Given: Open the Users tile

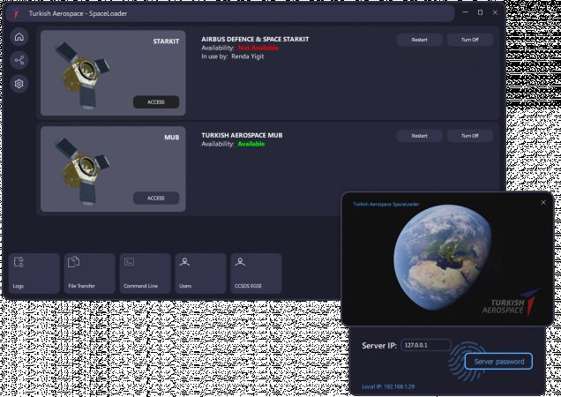Looking at the screenshot, I should click(200, 273).
